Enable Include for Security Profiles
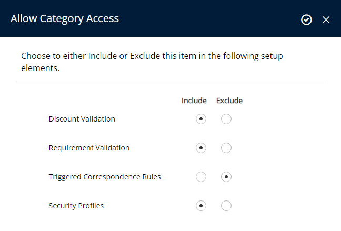 pos(201,206)
